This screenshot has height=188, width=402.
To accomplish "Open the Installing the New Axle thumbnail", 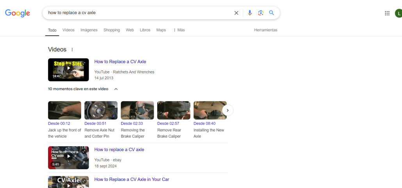I will [210, 111].
